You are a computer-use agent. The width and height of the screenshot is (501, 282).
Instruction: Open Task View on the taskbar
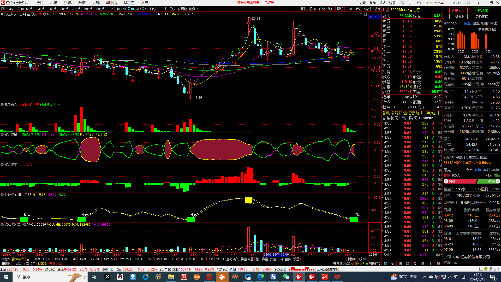pos(94,277)
